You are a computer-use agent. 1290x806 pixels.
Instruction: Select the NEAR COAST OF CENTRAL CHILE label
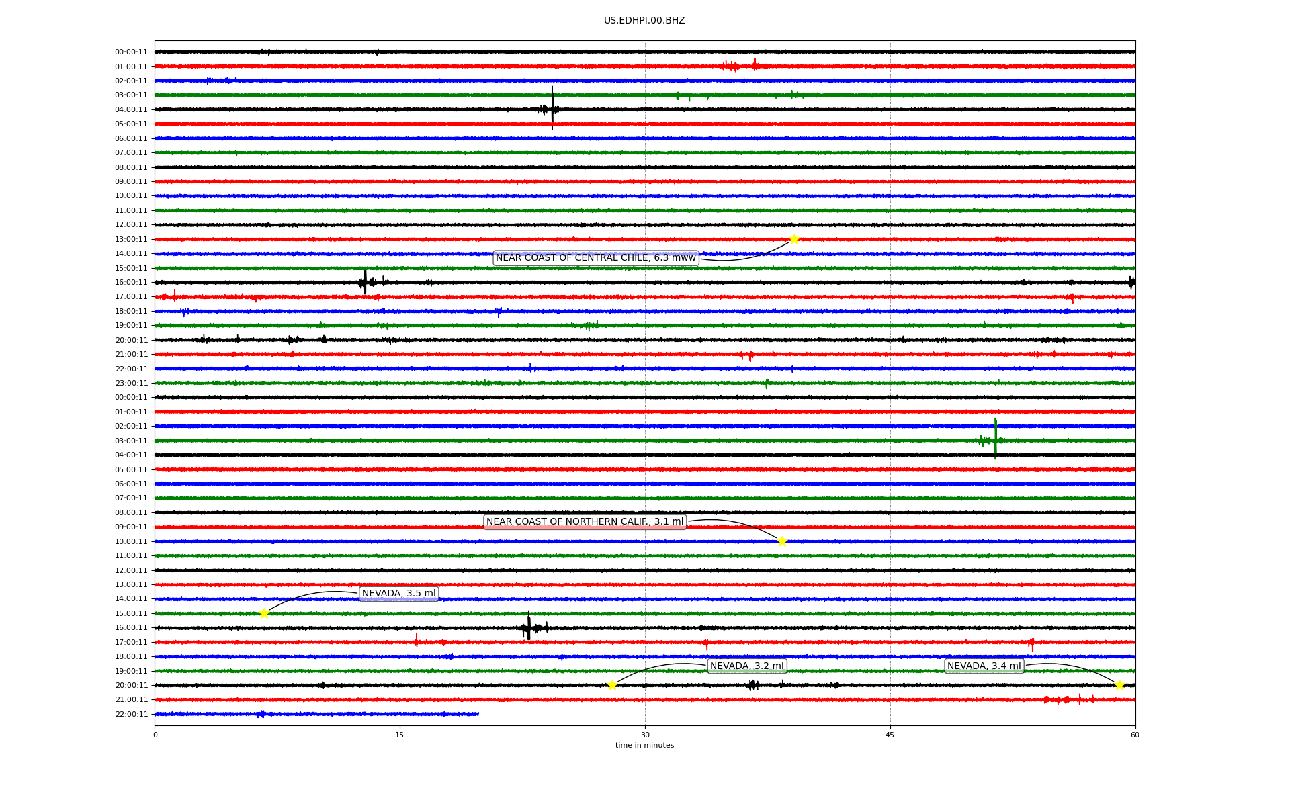click(x=595, y=258)
